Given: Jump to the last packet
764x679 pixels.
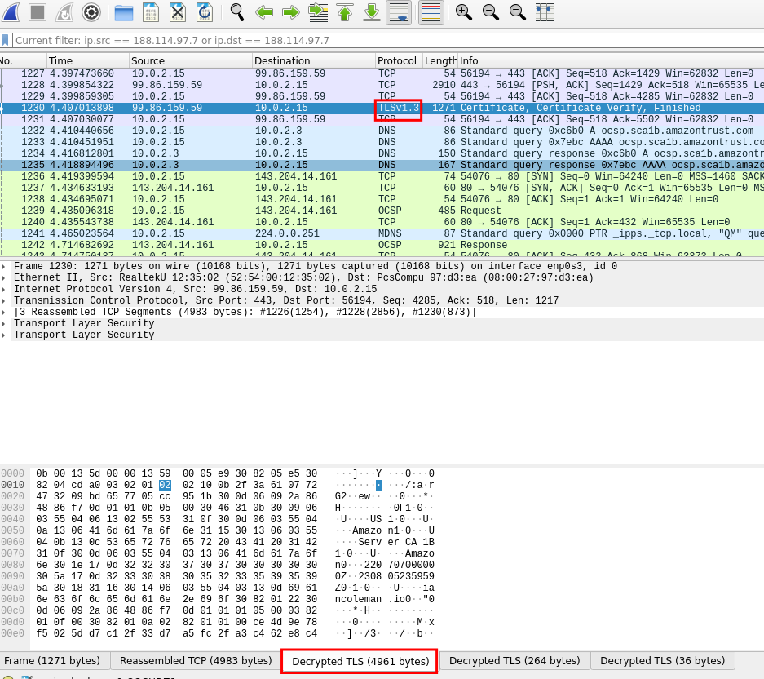Looking at the screenshot, I should pos(372,11).
